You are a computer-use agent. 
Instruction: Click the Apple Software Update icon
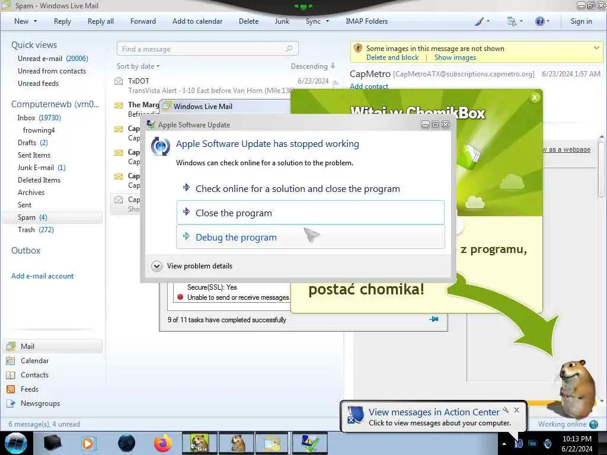click(x=160, y=147)
